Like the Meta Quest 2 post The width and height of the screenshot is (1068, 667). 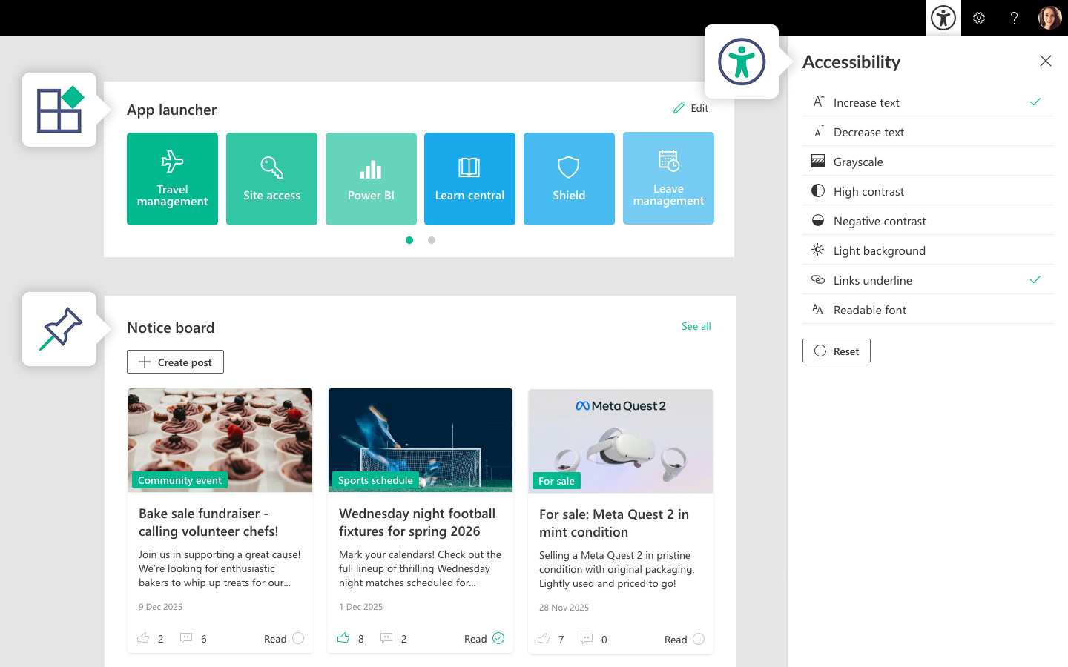click(544, 639)
